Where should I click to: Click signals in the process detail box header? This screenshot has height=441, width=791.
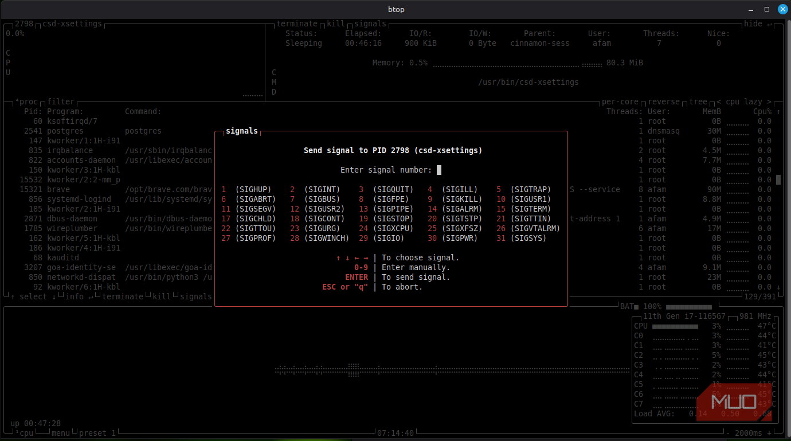[370, 24]
